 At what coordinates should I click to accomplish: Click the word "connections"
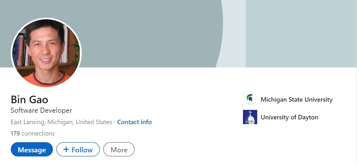click(x=38, y=133)
